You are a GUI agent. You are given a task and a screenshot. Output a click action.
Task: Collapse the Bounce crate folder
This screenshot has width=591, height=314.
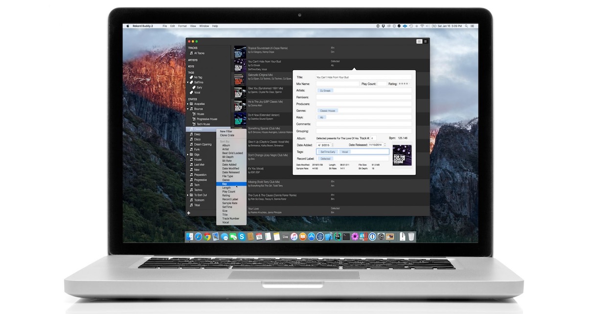[x=189, y=109]
